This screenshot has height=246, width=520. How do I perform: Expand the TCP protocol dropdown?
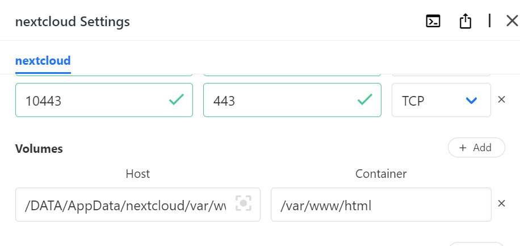click(x=441, y=101)
